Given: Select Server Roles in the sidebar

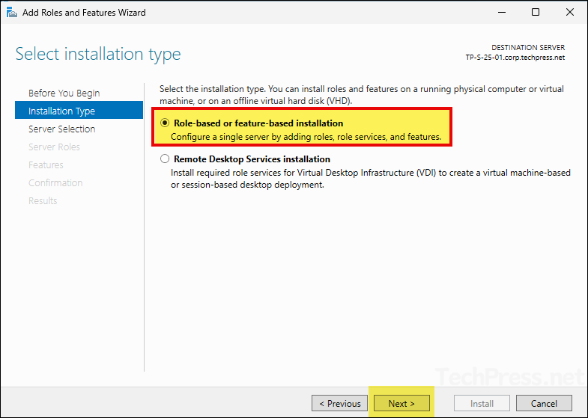Looking at the screenshot, I should [54, 147].
